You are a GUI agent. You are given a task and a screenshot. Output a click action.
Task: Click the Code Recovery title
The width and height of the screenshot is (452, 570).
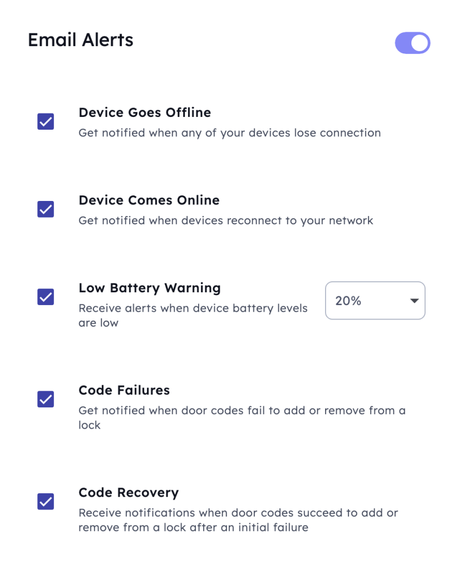(x=129, y=493)
